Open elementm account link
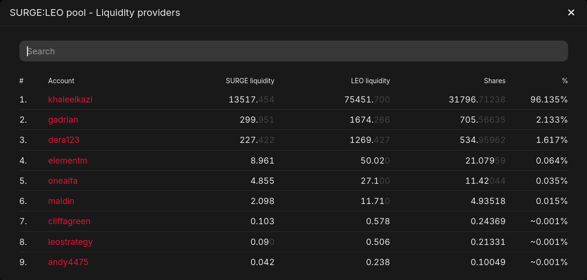 click(x=68, y=161)
